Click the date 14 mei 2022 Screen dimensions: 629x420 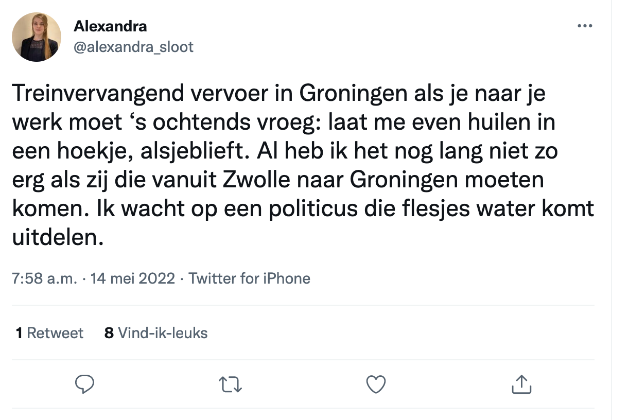[x=134, y=278]
